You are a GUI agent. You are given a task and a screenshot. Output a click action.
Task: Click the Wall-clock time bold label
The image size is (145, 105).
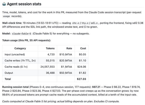pyautogui.click(x=12, y=23)
